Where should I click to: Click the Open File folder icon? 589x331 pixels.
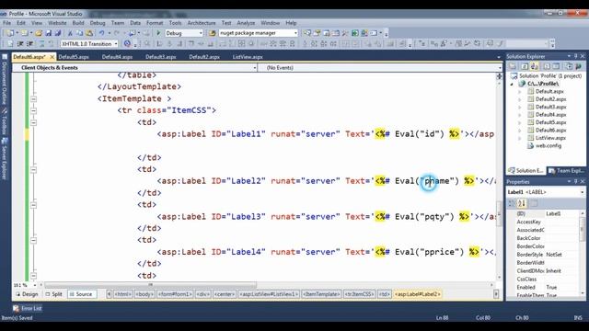click(x=39, y=33)
